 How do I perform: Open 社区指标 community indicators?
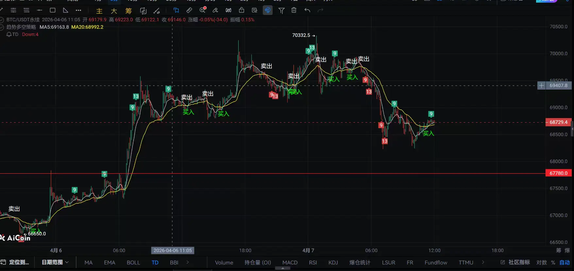tap(515, 262)
